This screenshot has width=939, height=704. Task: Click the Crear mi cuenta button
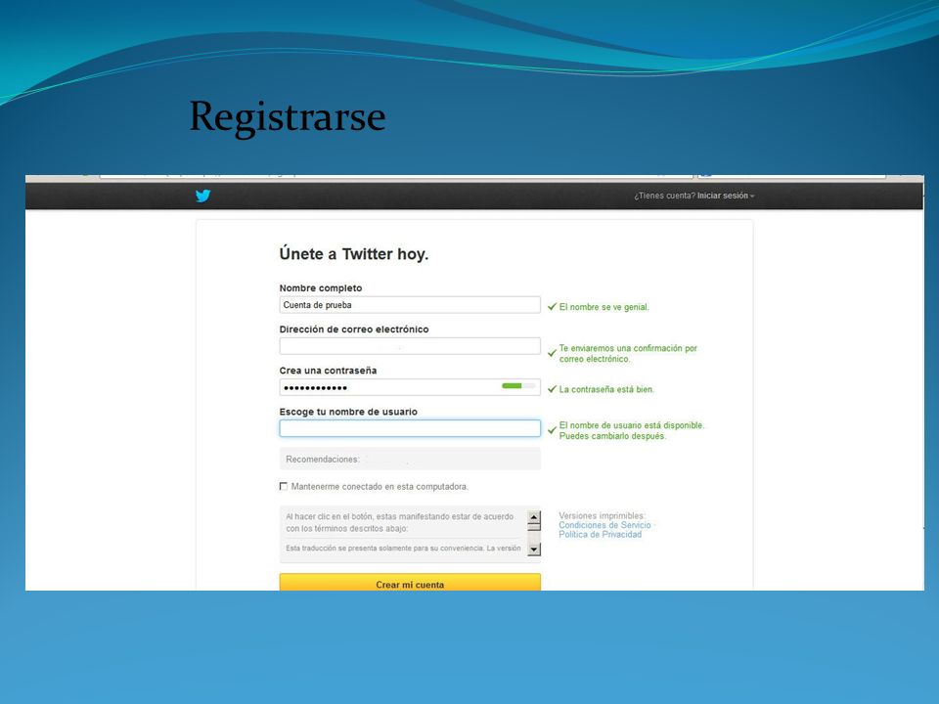click(410, 583)
